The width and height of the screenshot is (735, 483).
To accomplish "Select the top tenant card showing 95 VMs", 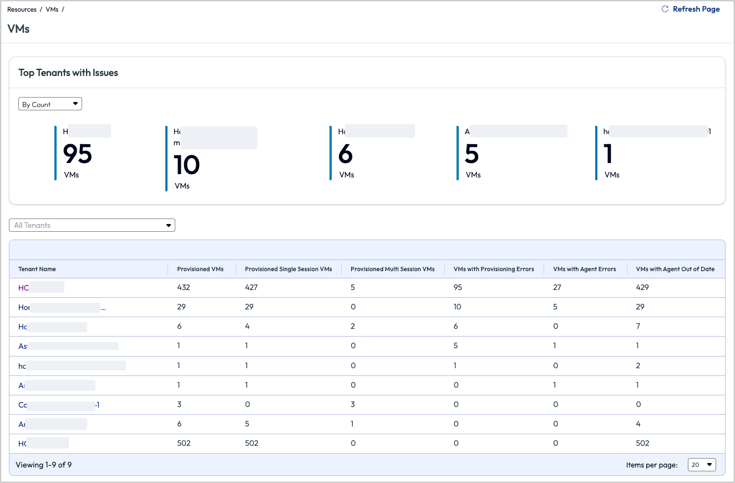I will [x=83, y=153].
